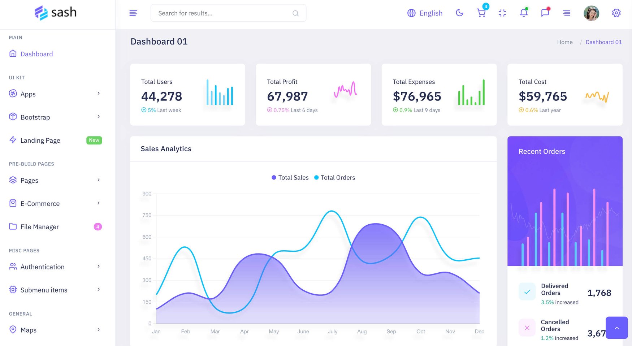Screen dimensions: 632x346
Task: Open the user profile avatar
Action: [x=591, y=13]
